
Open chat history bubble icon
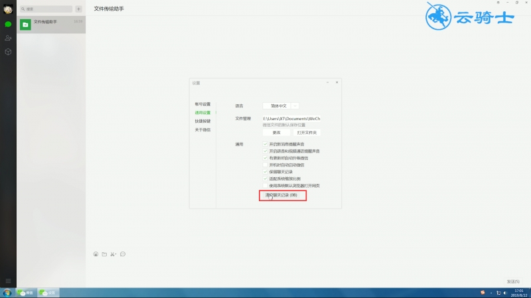[x=123, y=254]
